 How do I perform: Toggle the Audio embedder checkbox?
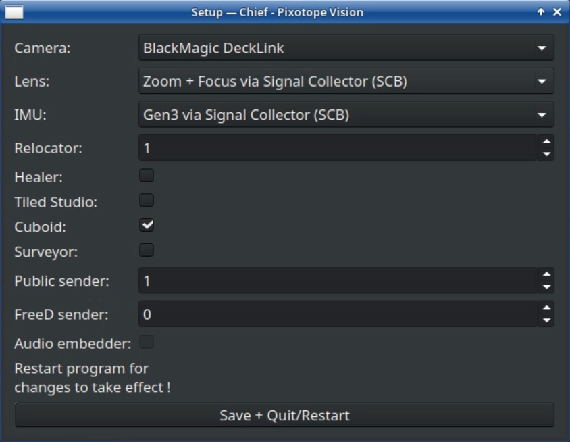tap(147, 342)
